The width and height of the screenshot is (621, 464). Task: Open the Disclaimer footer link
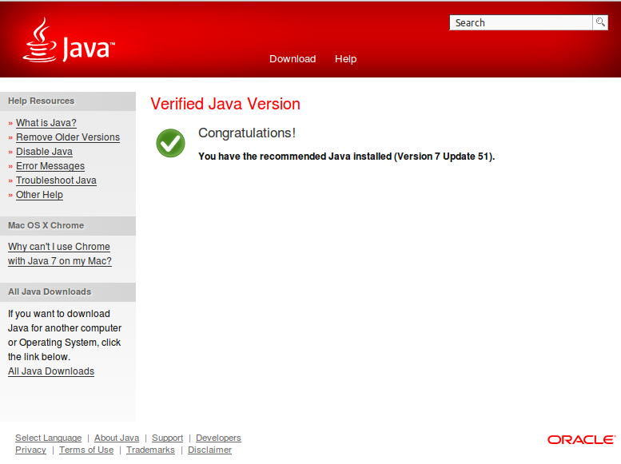210,450
